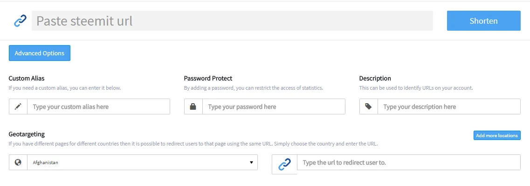
Task: Click the description text field
Action: (449, 106)
